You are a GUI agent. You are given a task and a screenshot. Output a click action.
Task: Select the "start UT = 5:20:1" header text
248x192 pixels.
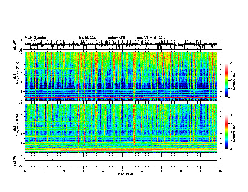click(151, 38)
